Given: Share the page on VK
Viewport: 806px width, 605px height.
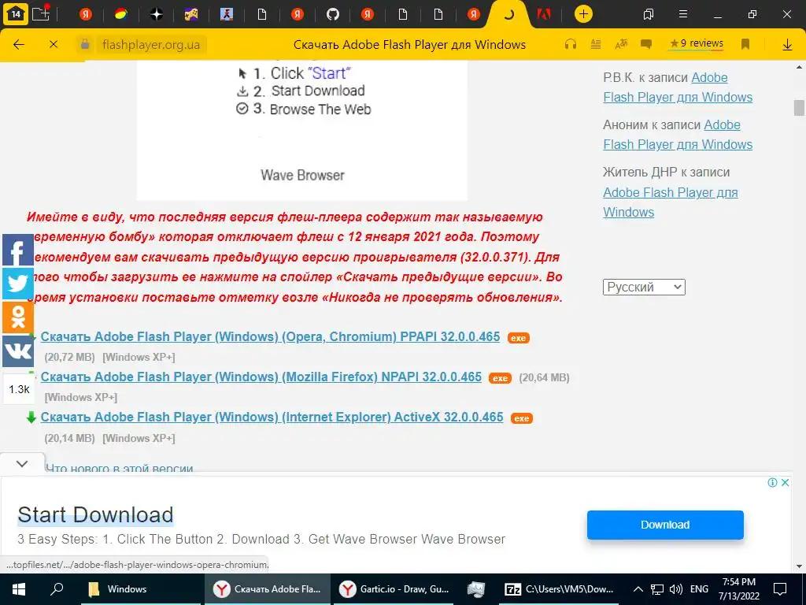Looking at the screenshot, I should [x=18, y=351].
